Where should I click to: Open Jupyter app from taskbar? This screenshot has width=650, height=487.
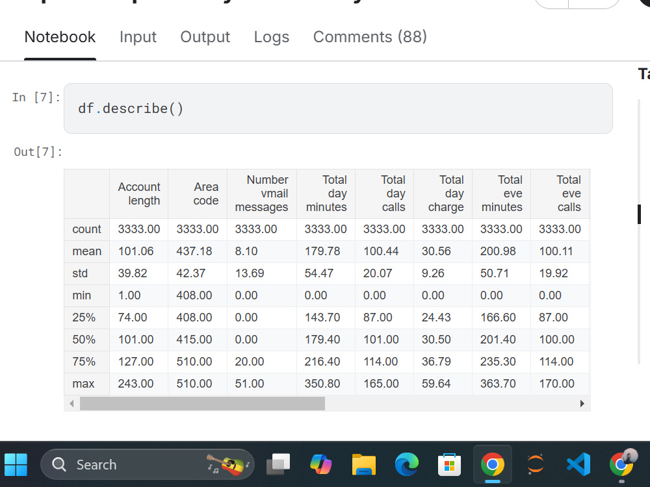[x=535, y=464]
